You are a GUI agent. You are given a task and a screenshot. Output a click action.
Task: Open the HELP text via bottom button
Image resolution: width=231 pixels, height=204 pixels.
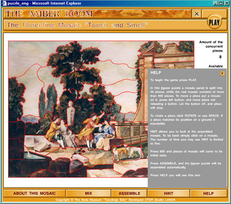208,193
